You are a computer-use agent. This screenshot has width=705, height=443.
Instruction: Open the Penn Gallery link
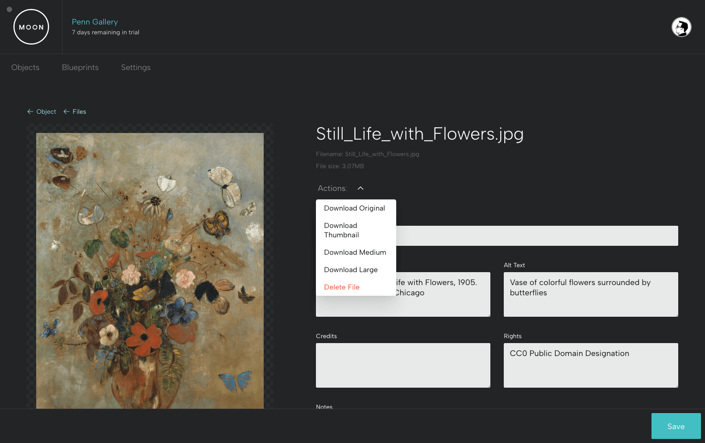95,22
